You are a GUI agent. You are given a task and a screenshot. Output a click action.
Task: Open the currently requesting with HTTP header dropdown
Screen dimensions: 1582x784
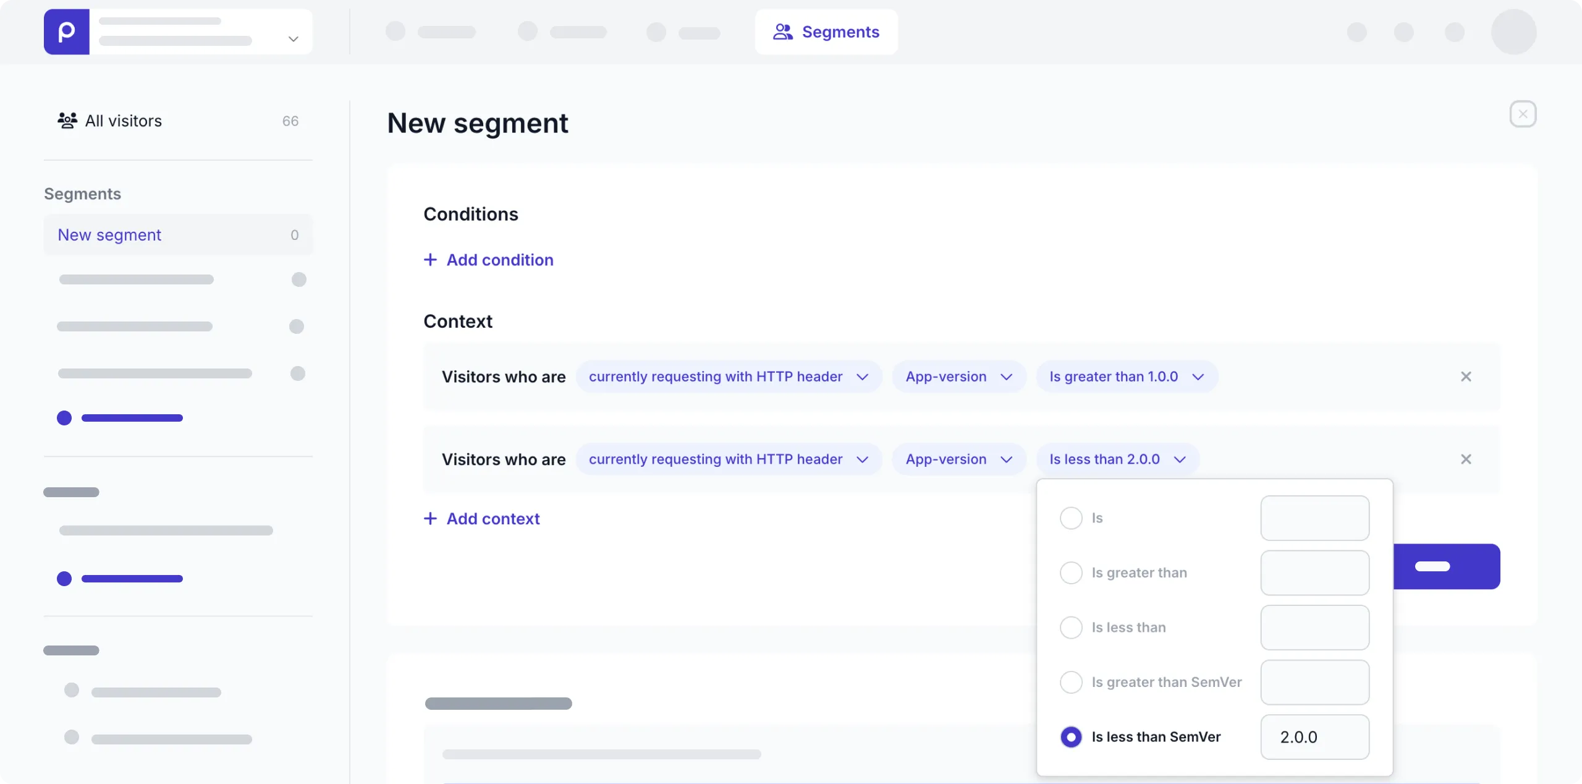[x=729, y=377]
